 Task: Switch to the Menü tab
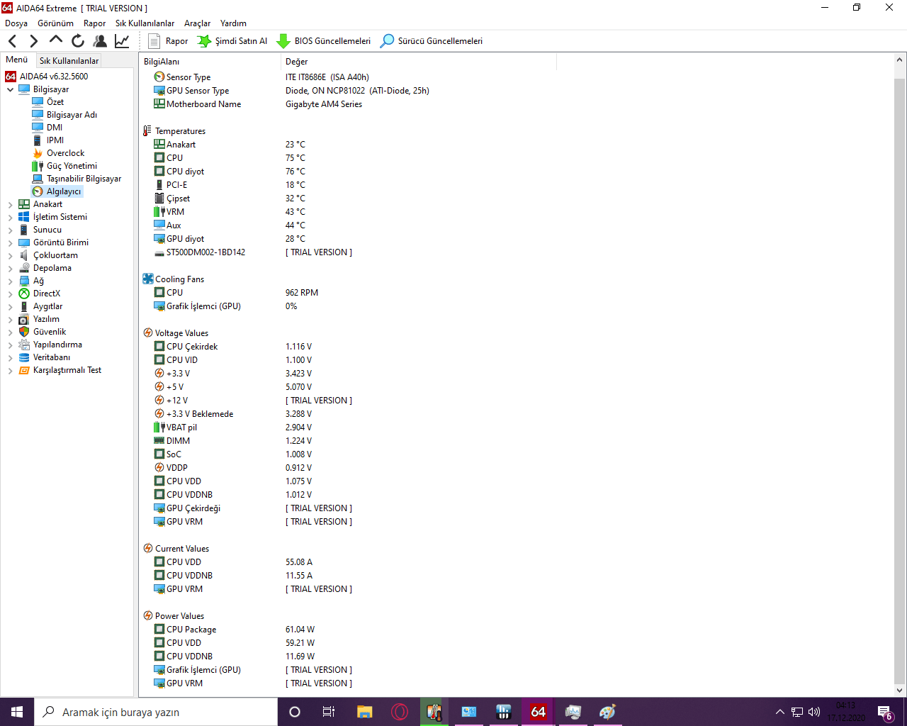click(17, 60)
